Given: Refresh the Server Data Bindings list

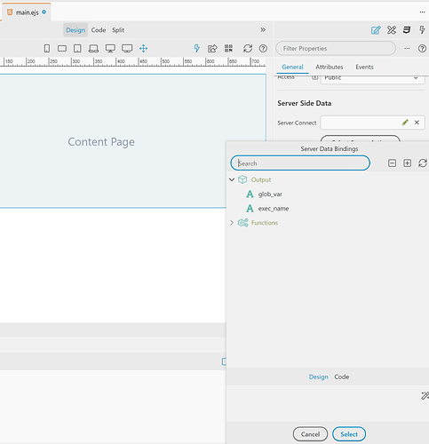Looking at the screenshot, I should tap(423, 163).
